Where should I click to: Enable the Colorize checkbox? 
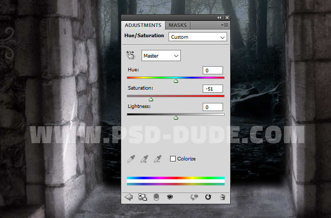pyautogui.click(x=173, y=159)
